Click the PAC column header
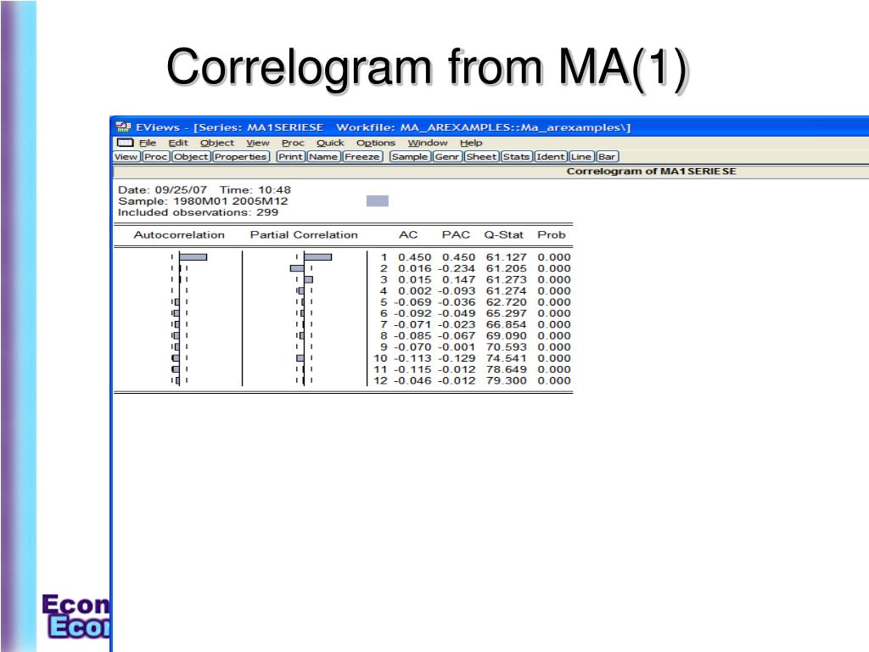Screen dimensions: 869x652 pos(456,235)
